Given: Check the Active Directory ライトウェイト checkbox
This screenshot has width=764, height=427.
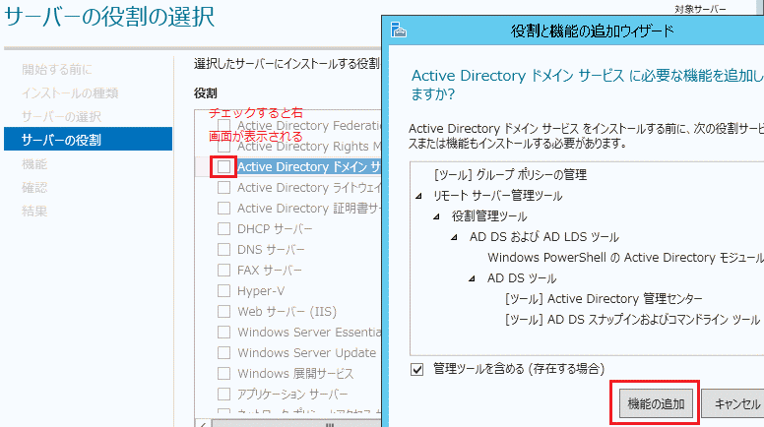Looking at the screenshot, I should pos(223,188).
